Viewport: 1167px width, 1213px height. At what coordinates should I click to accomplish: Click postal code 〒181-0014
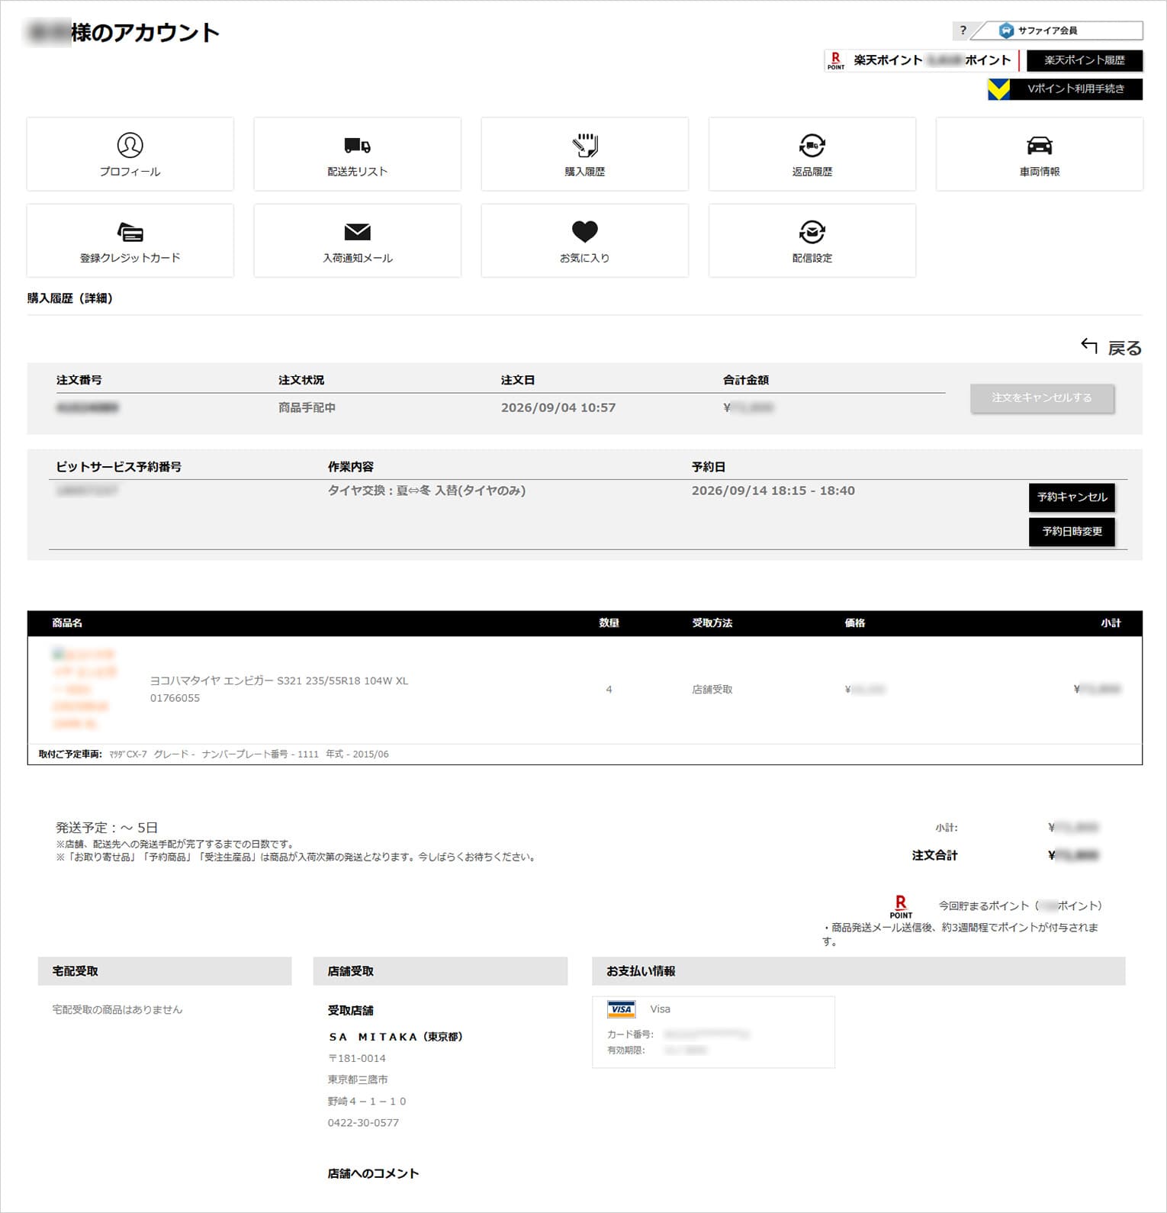click(356, 1058)
